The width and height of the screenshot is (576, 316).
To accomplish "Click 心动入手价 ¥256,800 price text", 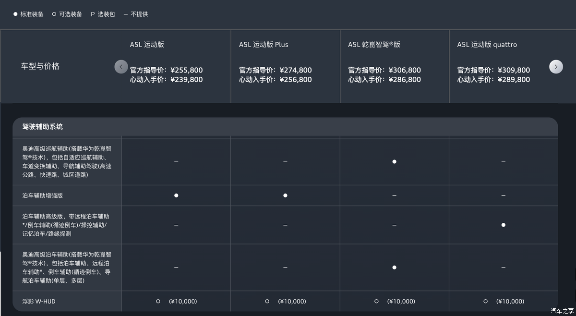I will click(x=276, y=80).
